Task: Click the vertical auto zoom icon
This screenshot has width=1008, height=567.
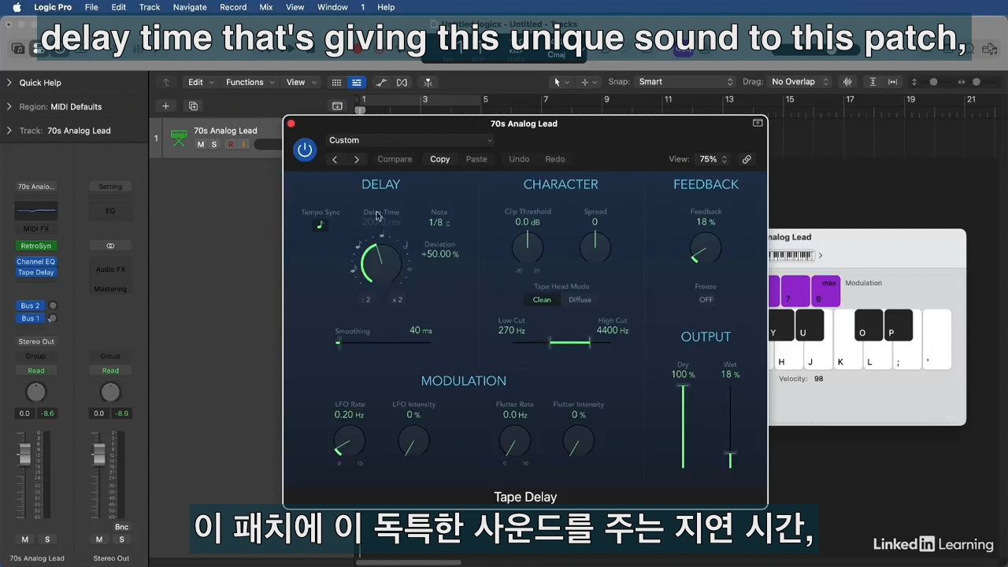Action: click(873, 82)
